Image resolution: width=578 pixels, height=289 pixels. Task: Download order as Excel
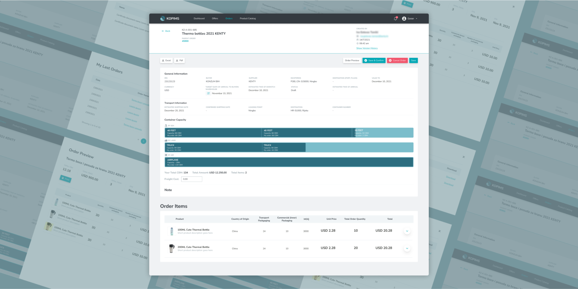click(x=166, y=60)
